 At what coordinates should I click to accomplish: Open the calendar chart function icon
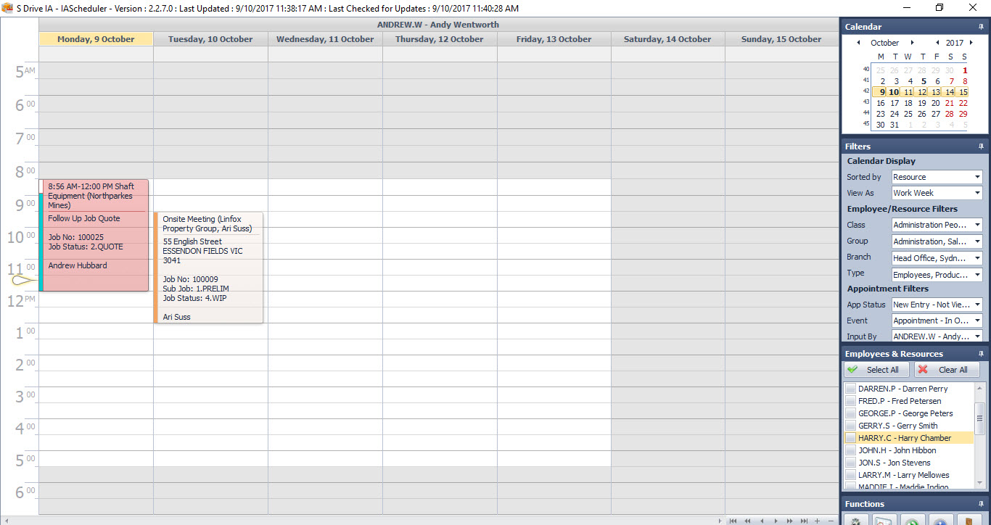[x=885, y=519]
